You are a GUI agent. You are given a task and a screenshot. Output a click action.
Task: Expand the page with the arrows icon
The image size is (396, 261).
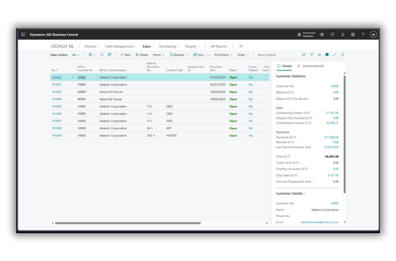tap(335, 54)
